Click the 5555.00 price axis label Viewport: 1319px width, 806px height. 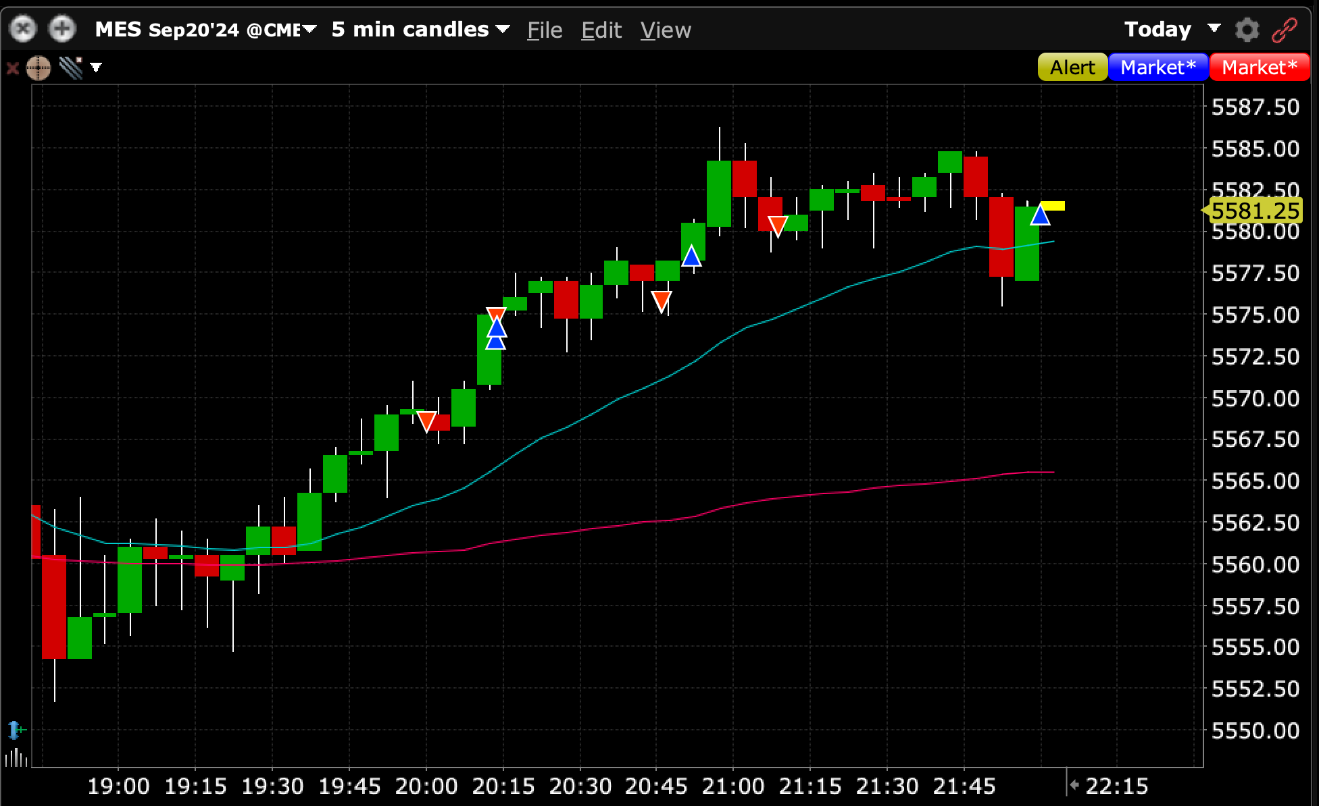(1255, 647)
